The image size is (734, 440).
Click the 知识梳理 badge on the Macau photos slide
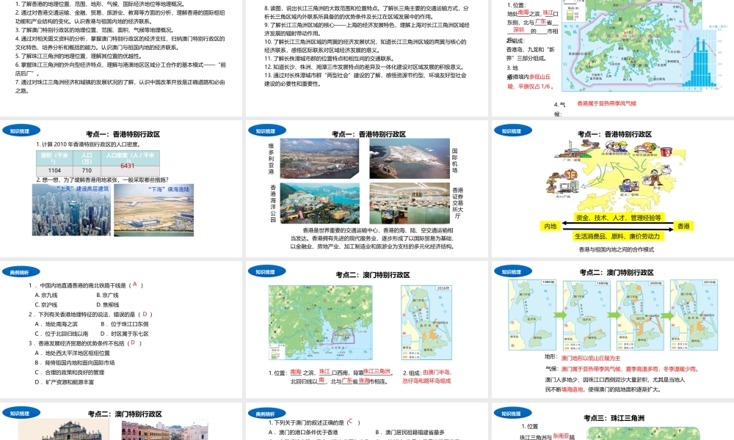(x=21, y=414)
